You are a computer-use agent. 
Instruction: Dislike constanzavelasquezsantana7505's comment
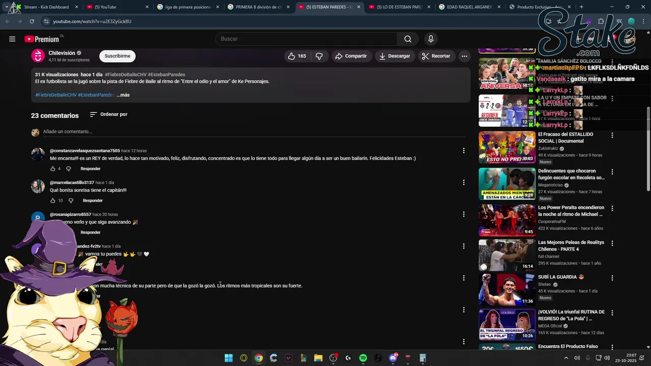pos(69,169)
